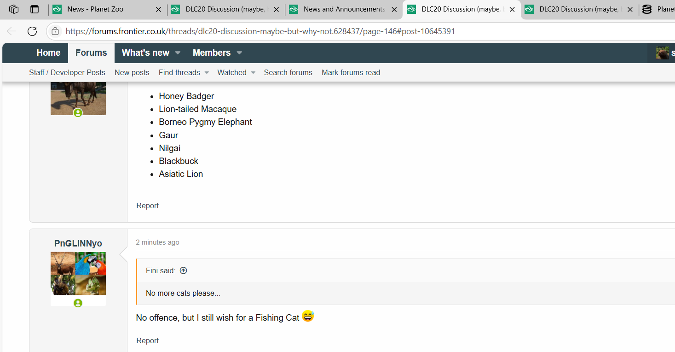Screen dimensions: 675x352
Task: Close the active DLC20 Discussion tab
Action: (x=512, y=9)
